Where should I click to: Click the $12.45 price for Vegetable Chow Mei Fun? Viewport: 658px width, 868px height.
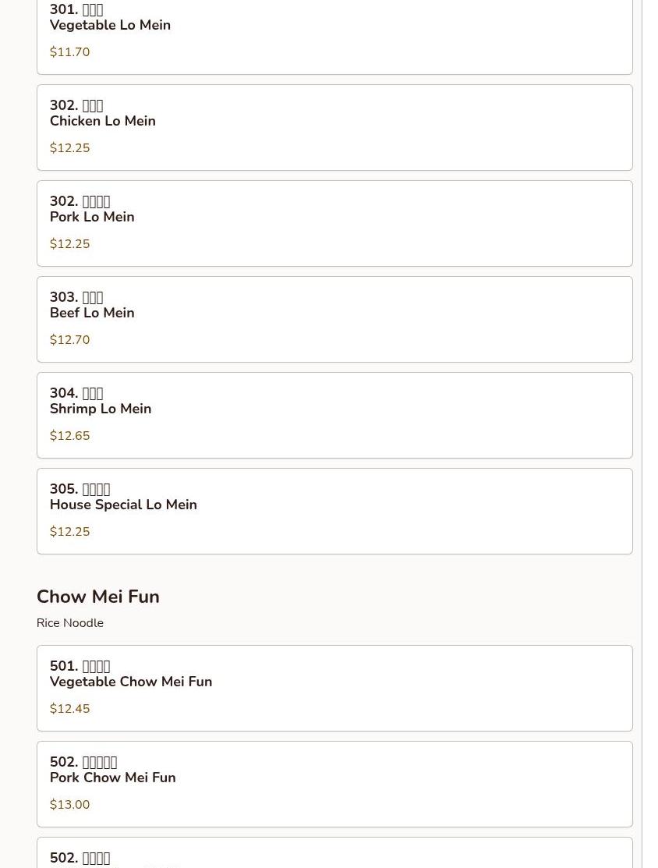point(69,709)
